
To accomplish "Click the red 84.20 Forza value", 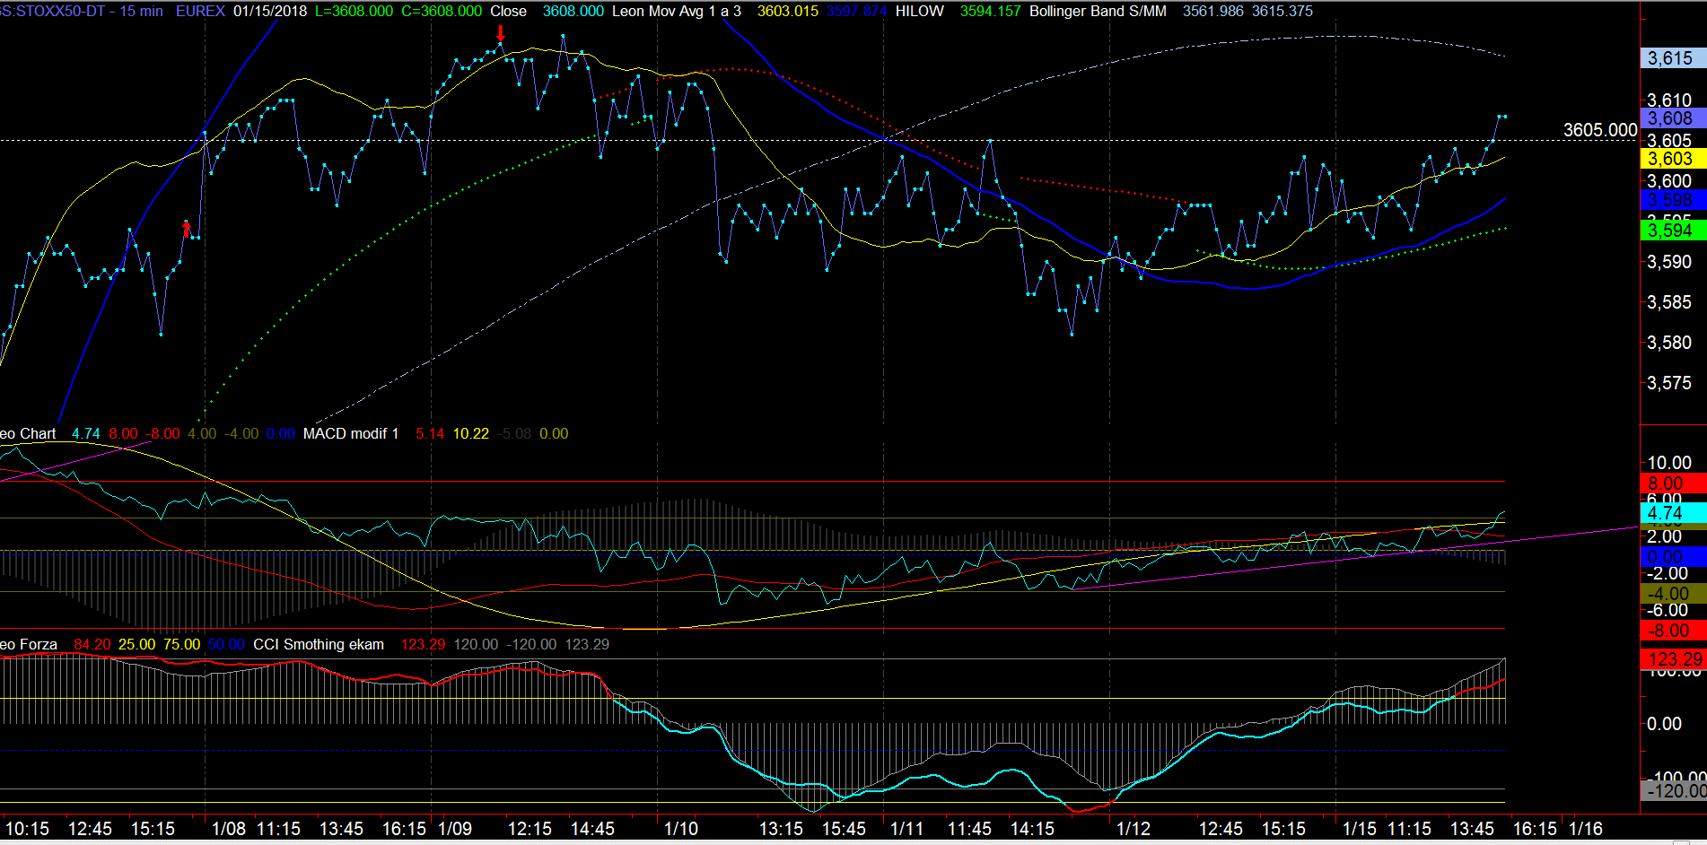I will click(x=92, y=644).
